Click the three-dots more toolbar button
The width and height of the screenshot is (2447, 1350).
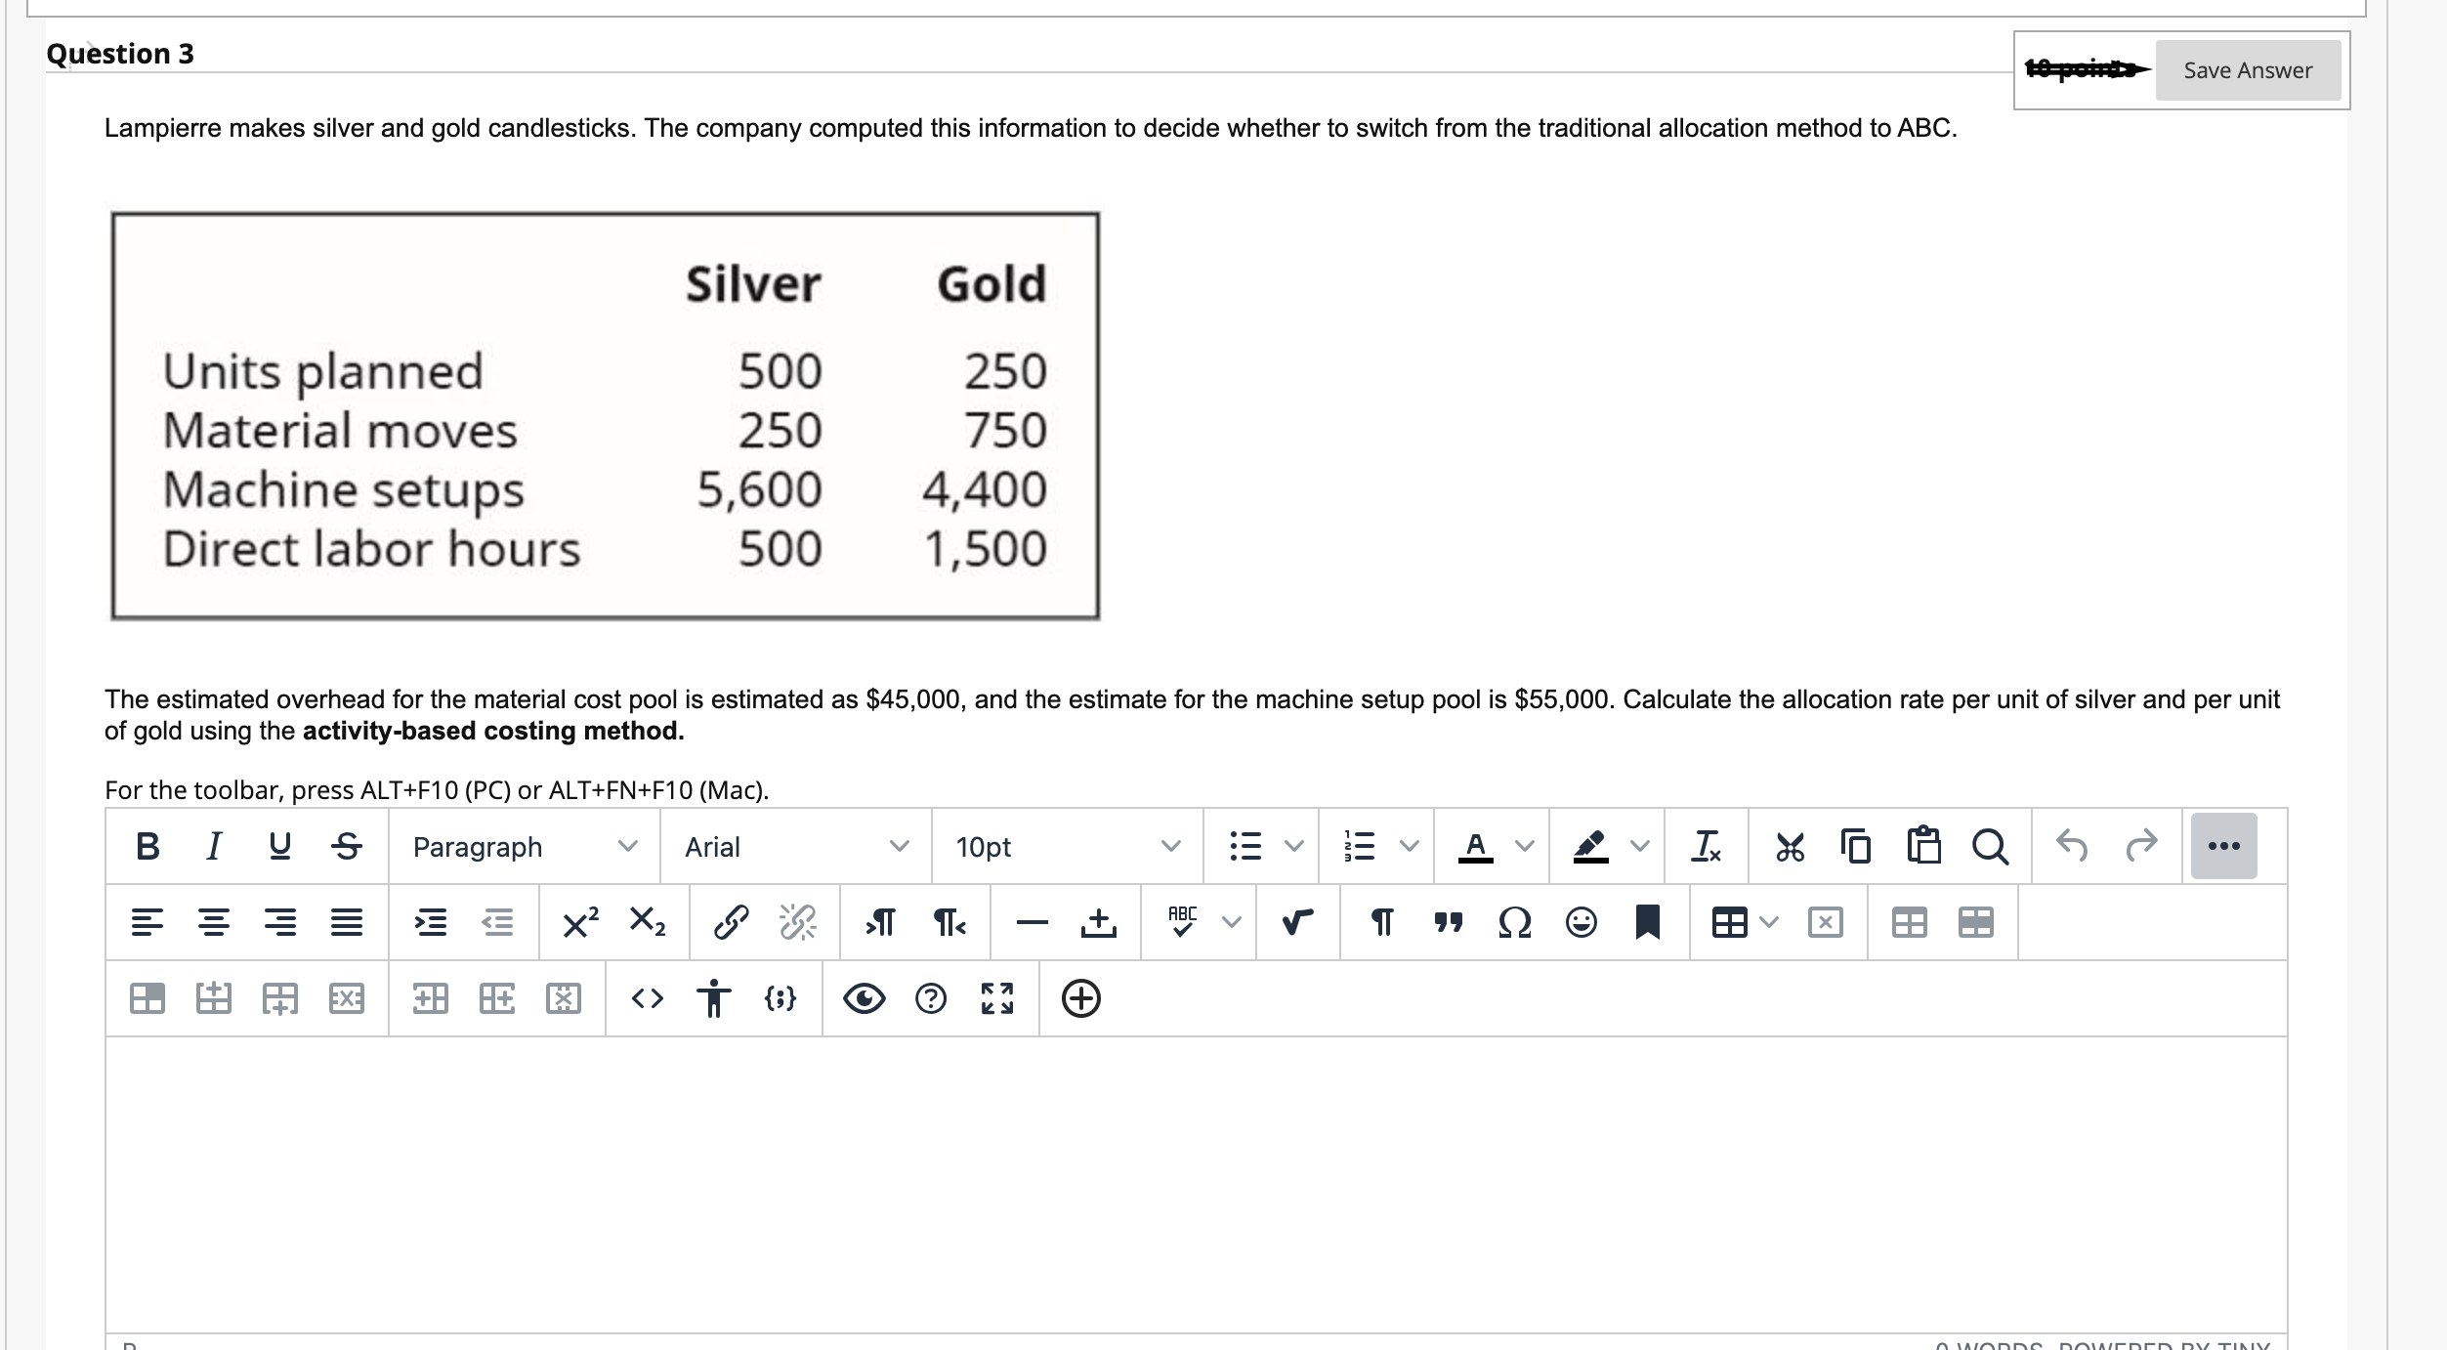pos(2223,846)
